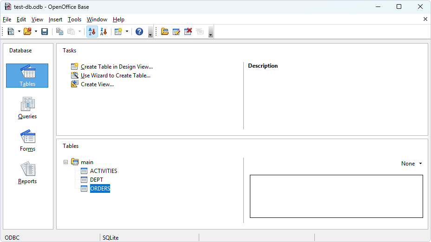Click the SQLite status bar entry
The height and width of the screenshot is (242, 431).
click(111, 238)
